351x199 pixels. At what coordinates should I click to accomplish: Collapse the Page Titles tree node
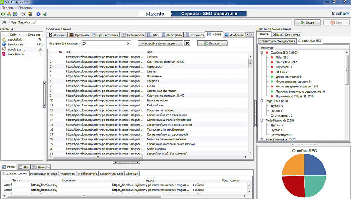click(262, 101)
